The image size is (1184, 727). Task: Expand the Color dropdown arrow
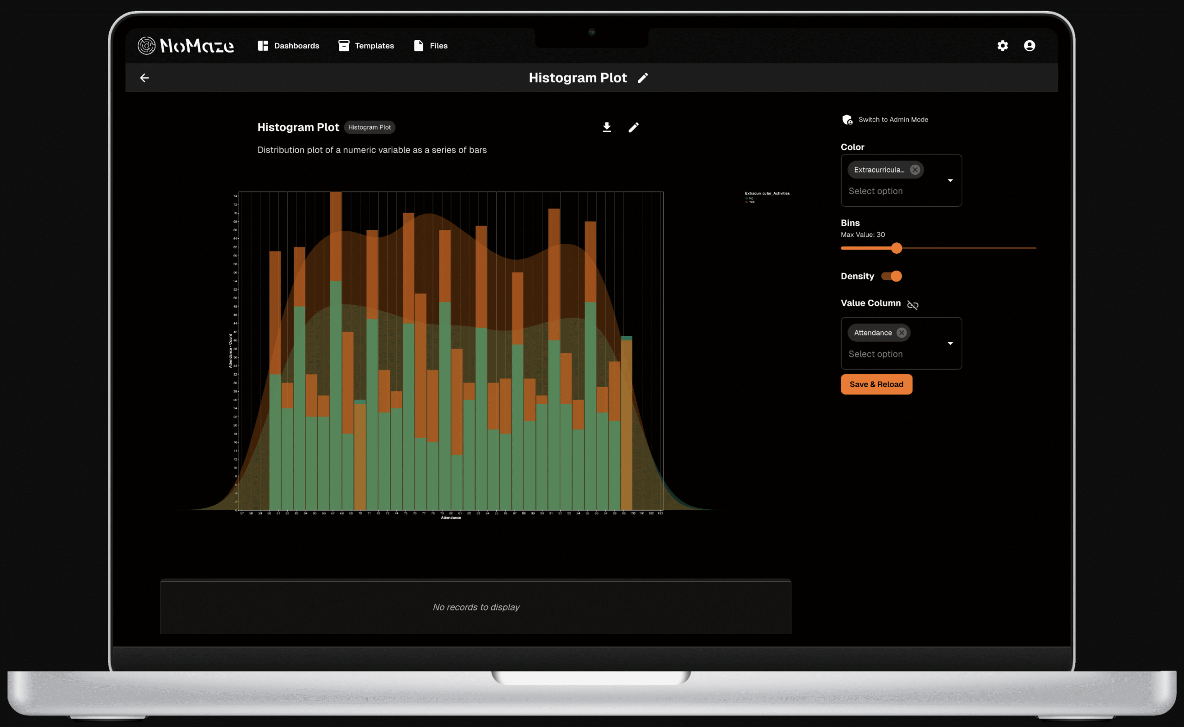tap(950, 180)
